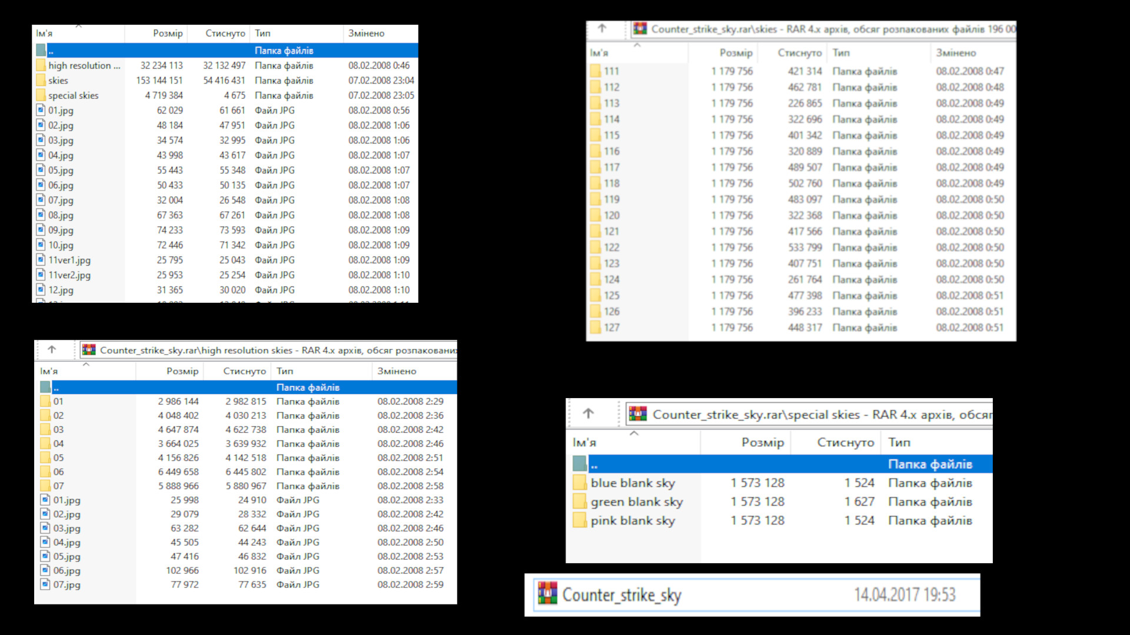The width and height of the screenshot is (1130, 635).
Task: Click the folder icon next to 'skies'
Action: click(x=41, y=81)
